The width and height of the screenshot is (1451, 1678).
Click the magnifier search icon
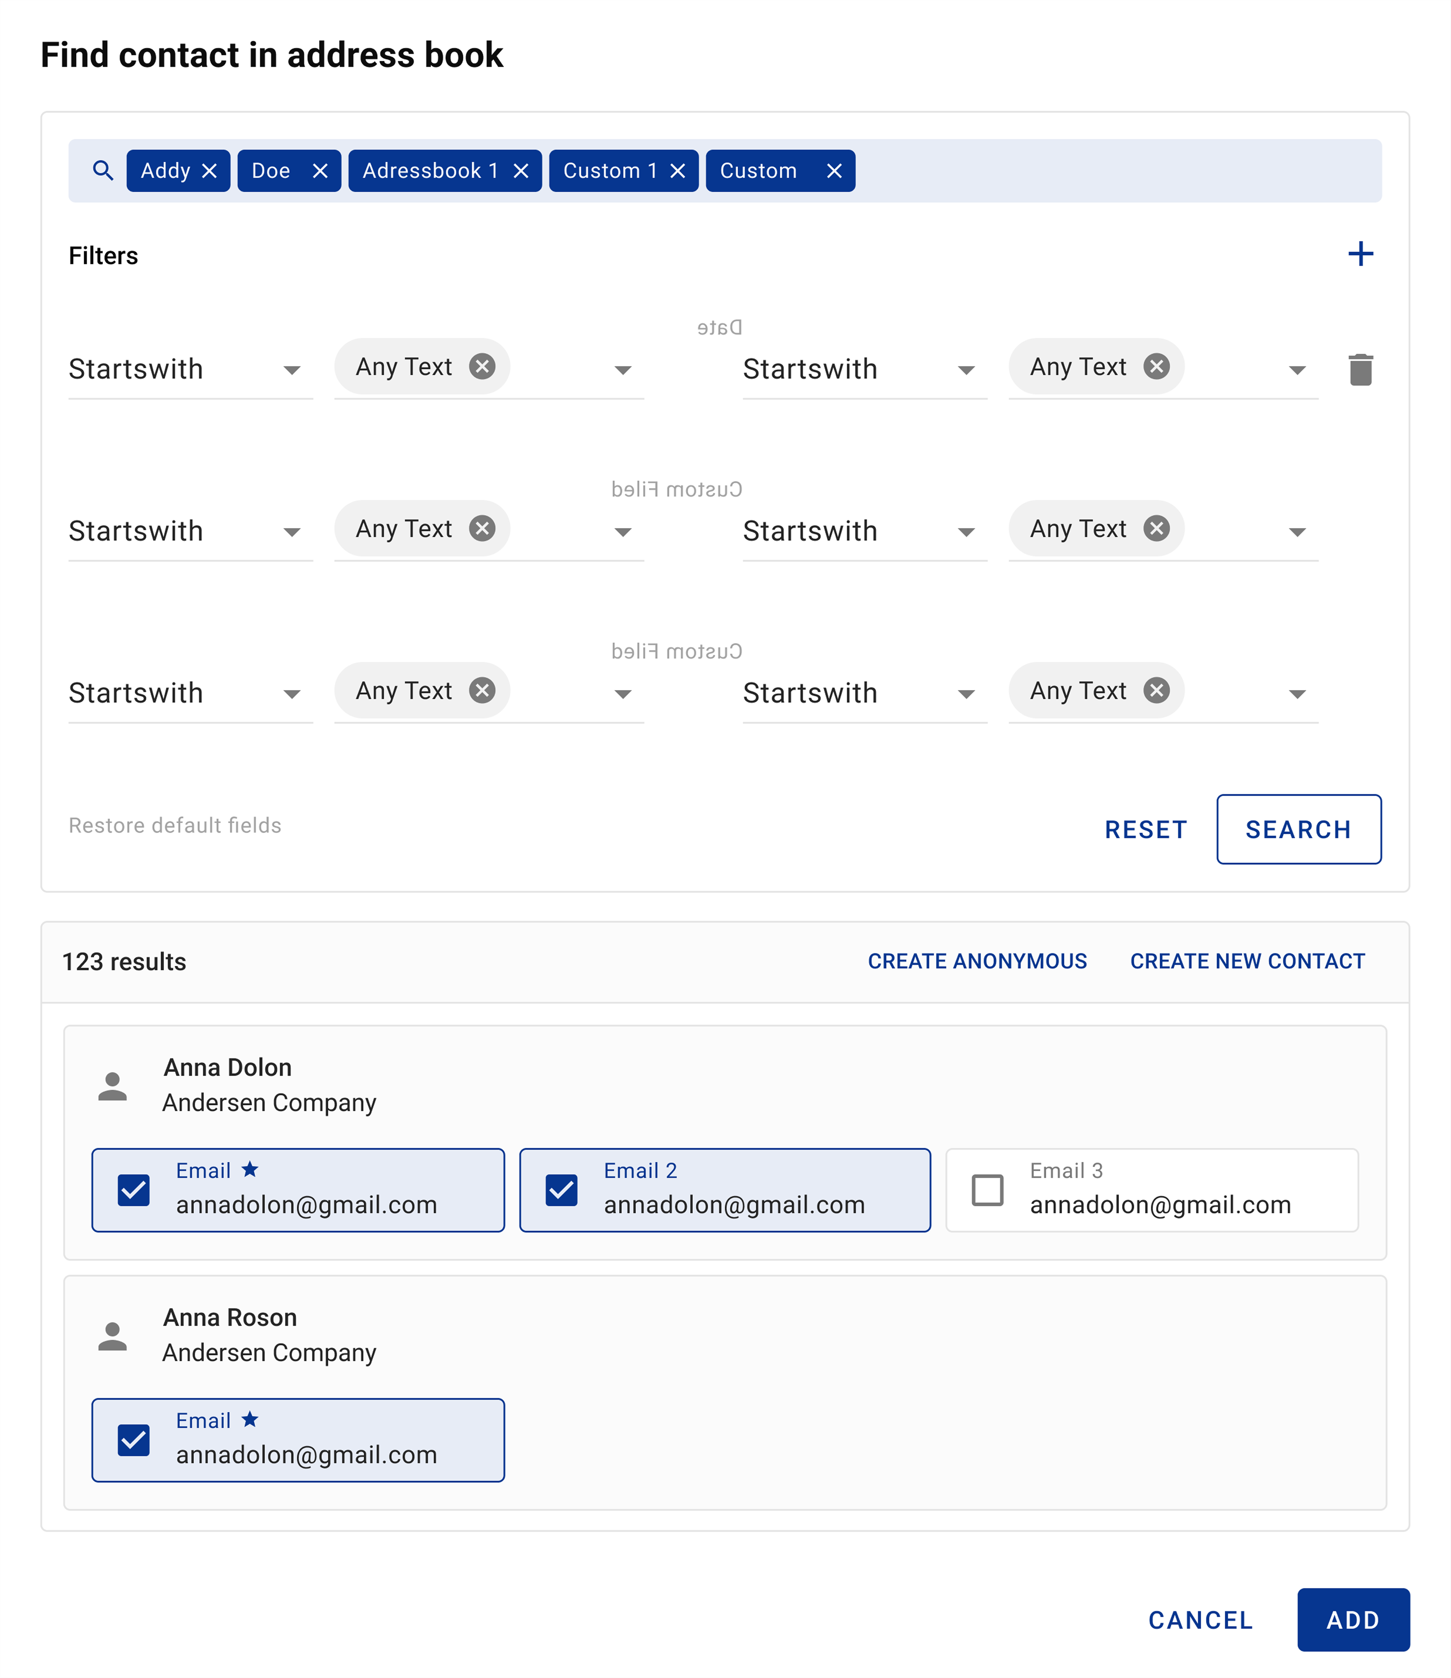(103, 171)
